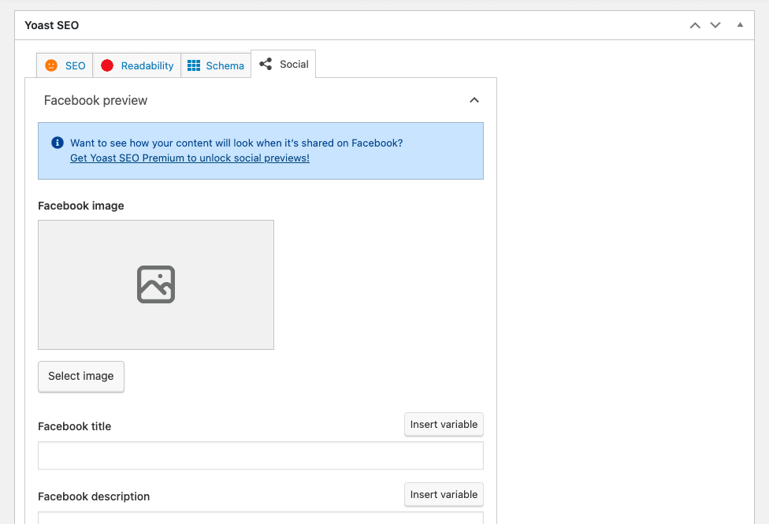Click the Yoast SEO panel title
Viewport: 769px width, 524px height.
[x=51, y=25]
